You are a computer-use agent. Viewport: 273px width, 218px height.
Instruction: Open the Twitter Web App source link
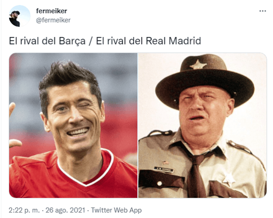click(116, 210)
